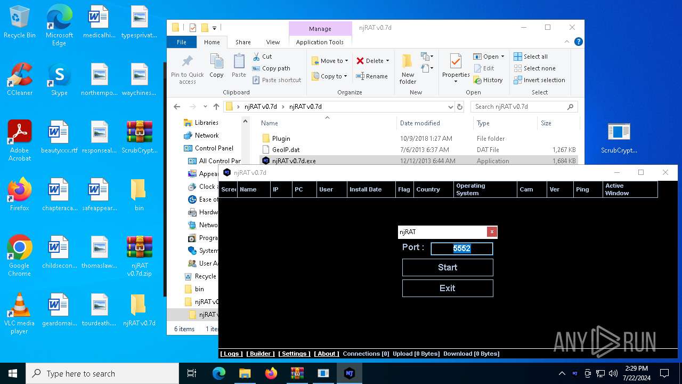Open the Logs link in njRAT
Screen dimensions: 682x384
click(231, 354)
